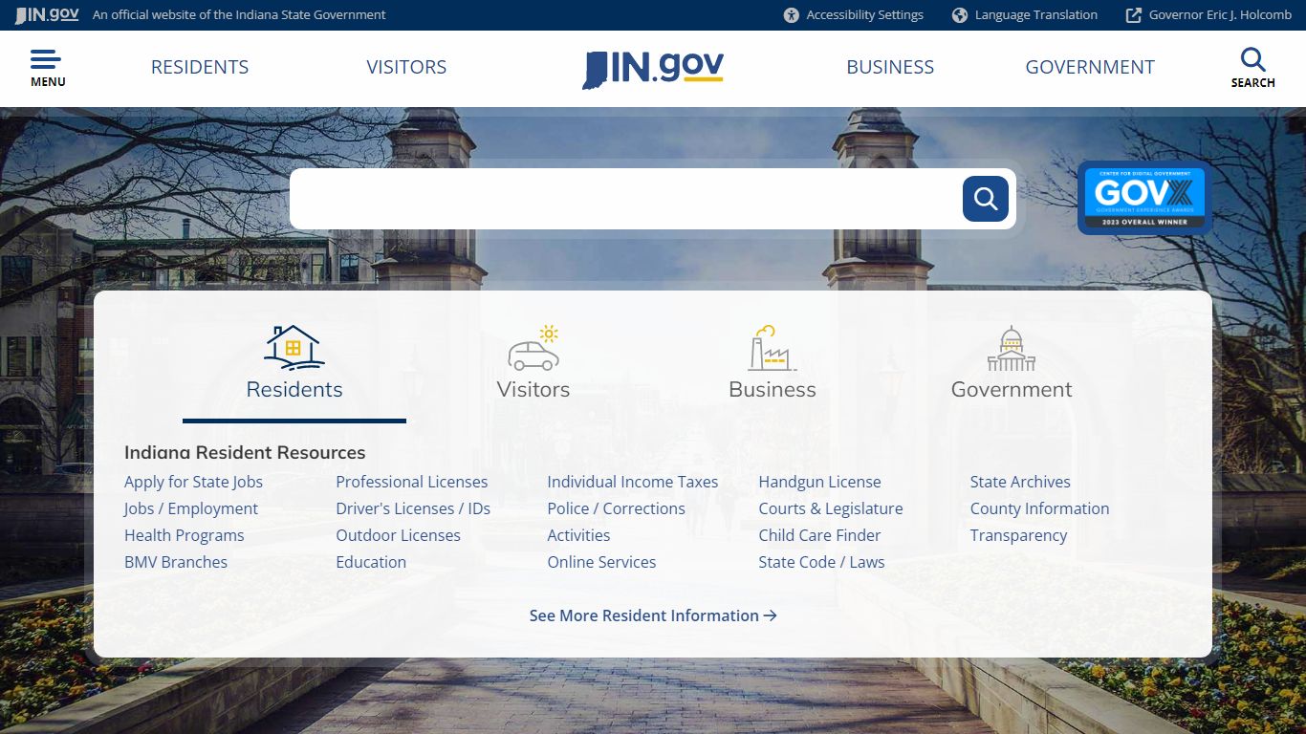Image resolution: width=1306 pixels, height=734 pixels.
Task: Click Jobs / Employment link
Action: (191, 508)
